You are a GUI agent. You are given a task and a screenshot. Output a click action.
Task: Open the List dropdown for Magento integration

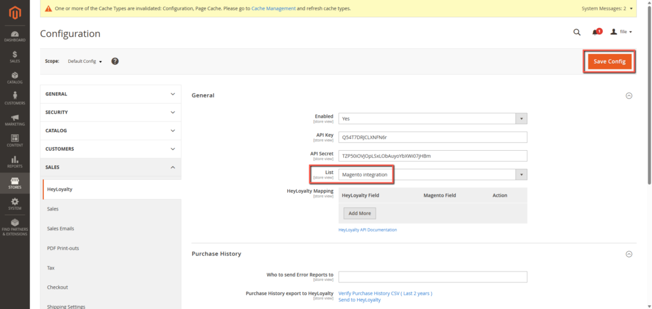pos(432,174)
